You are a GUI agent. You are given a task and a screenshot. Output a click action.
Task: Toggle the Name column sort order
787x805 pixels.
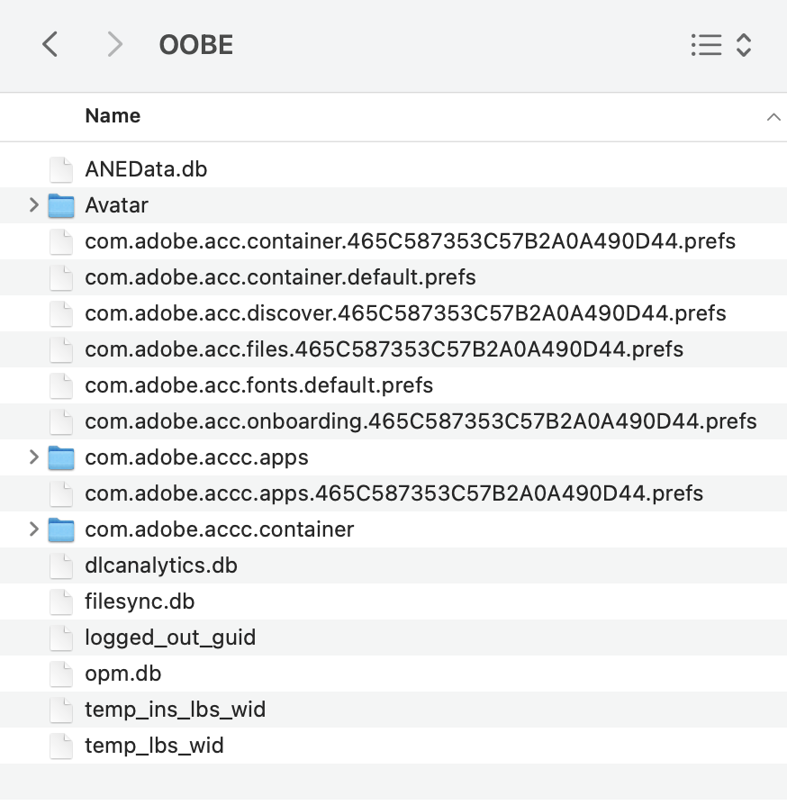[x=113, y=115]
